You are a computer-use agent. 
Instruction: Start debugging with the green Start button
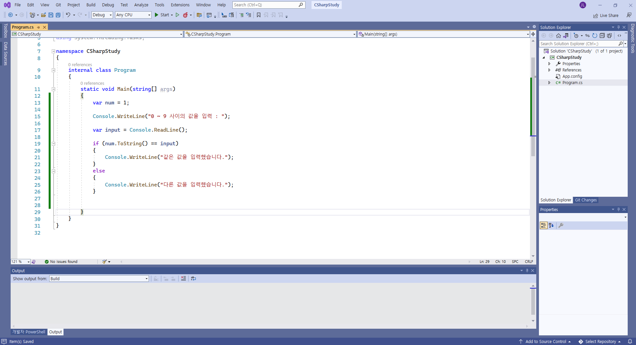pyautogui.click(x=162, y=15)
